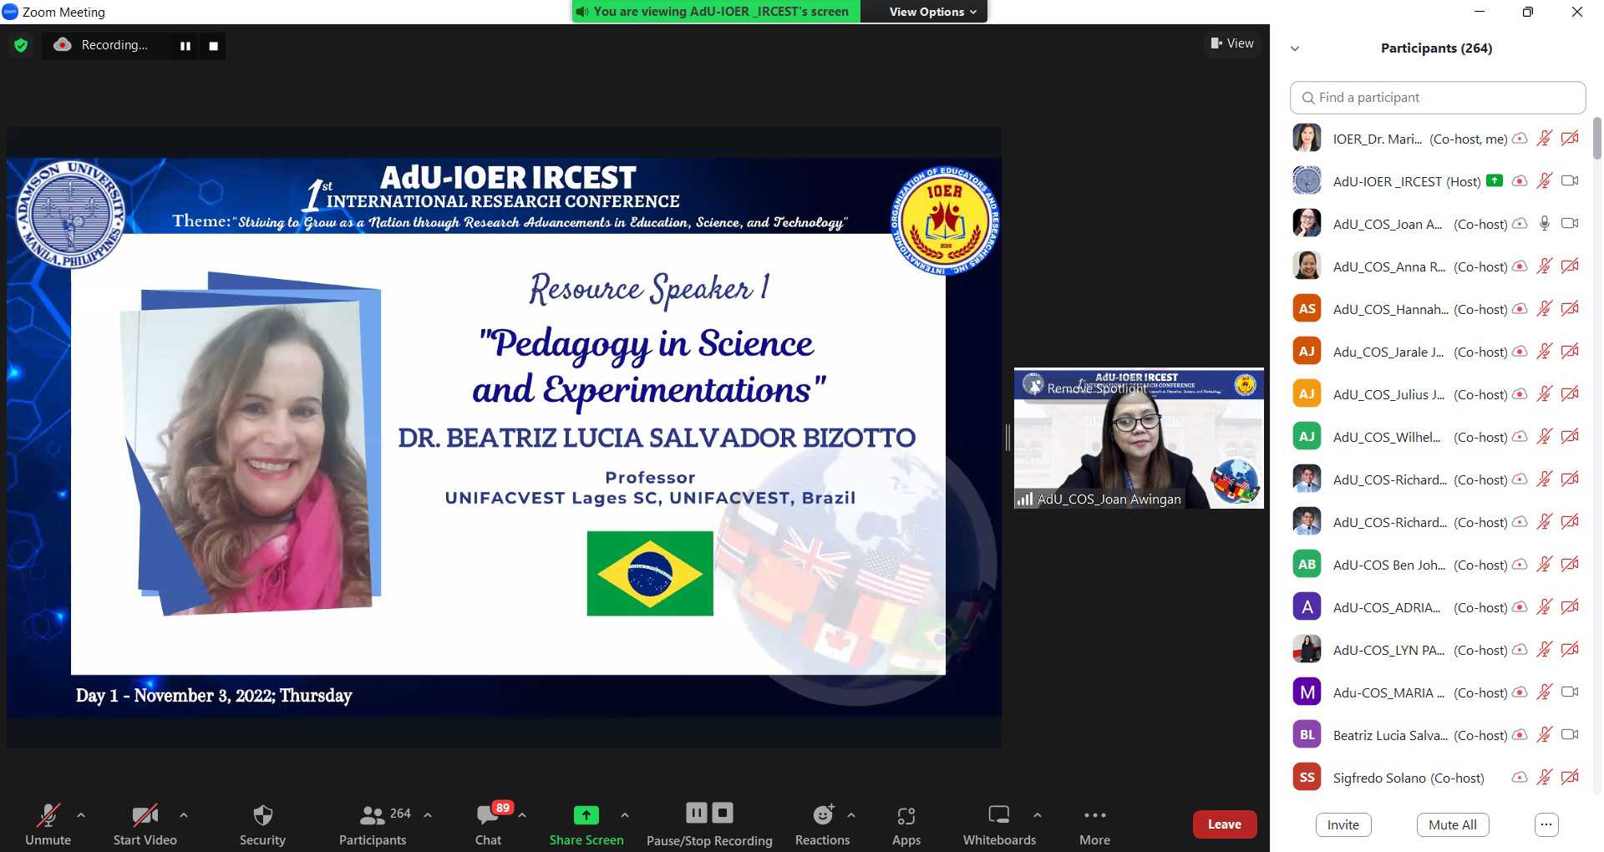Open the View layout menu
The image size is (1604, 852).
point(1232,43)
